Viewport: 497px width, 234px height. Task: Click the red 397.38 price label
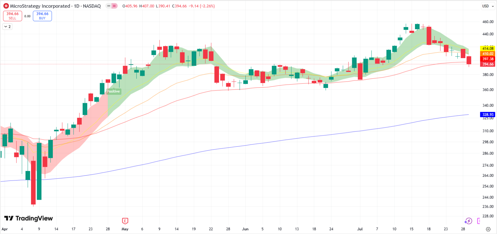click(x=488, y=59)
